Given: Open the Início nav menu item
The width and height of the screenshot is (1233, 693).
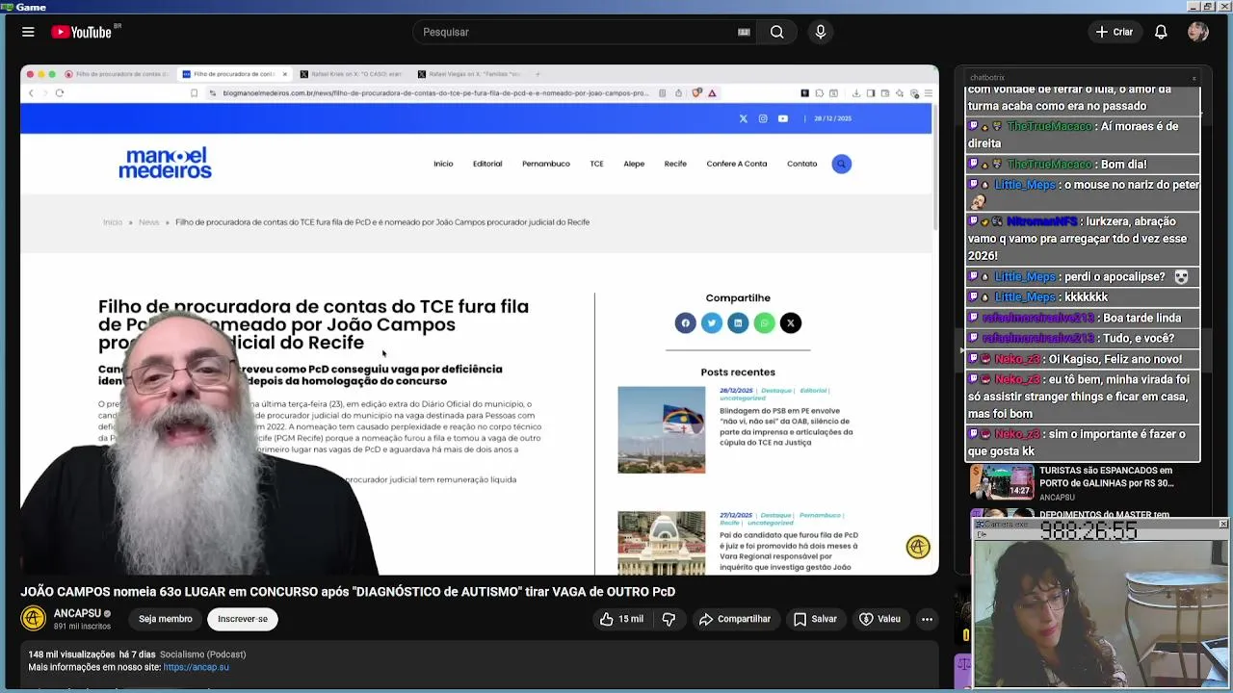Looking at the screenshot, I should (x=443, y=164).
